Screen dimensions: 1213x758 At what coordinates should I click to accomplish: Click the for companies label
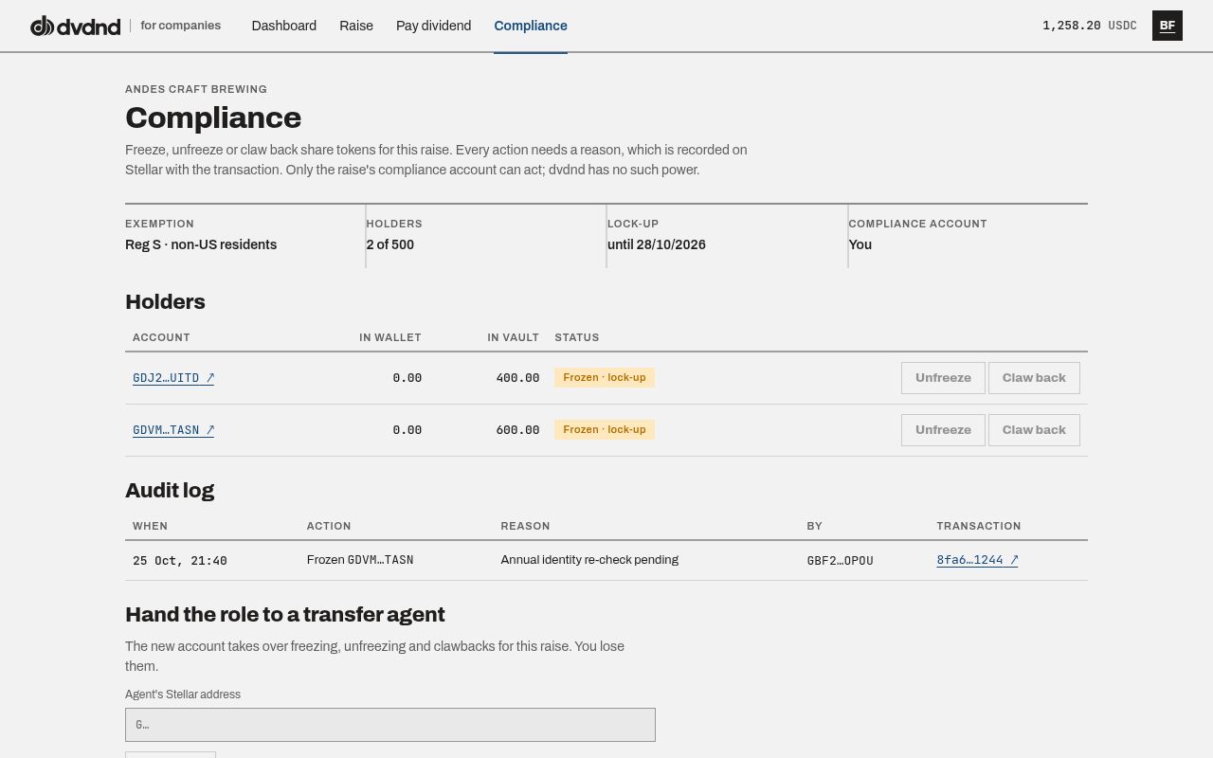point(180,26)
